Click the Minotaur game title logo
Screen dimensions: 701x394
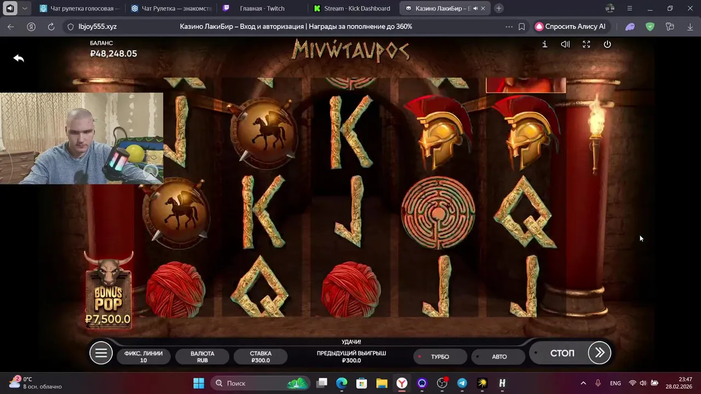(350, 50)
